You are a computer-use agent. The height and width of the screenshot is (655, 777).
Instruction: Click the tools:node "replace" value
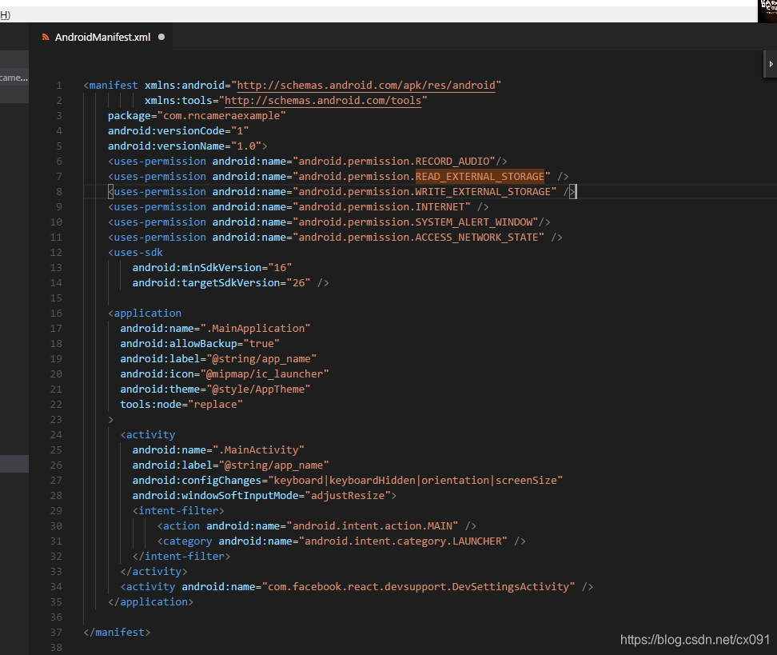pyautogui.click(x=215, y=405)
